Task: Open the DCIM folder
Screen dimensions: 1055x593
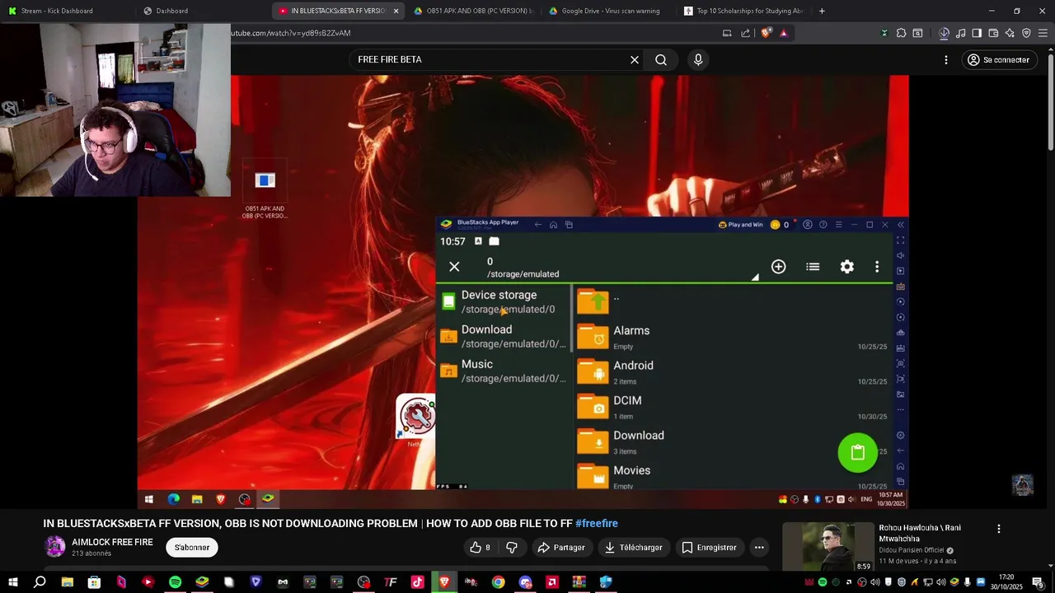Action: [x=733, y=407]
